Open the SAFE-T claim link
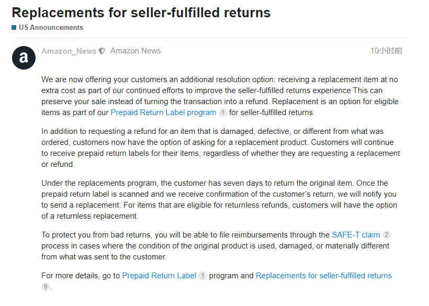Image resolution: width=429 pixels, height=306 pixels. tap(356, 235)
